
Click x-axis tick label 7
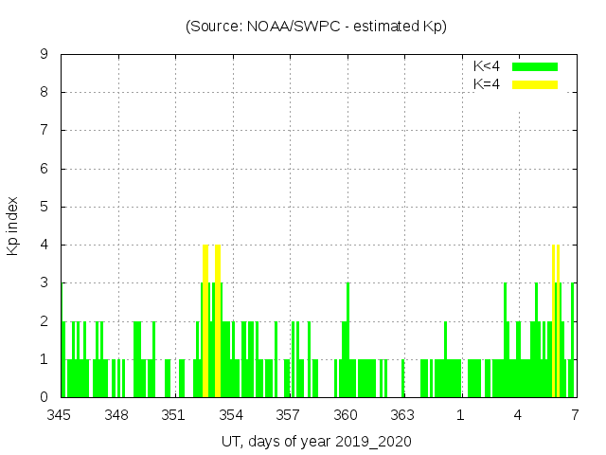click(575, 414)
